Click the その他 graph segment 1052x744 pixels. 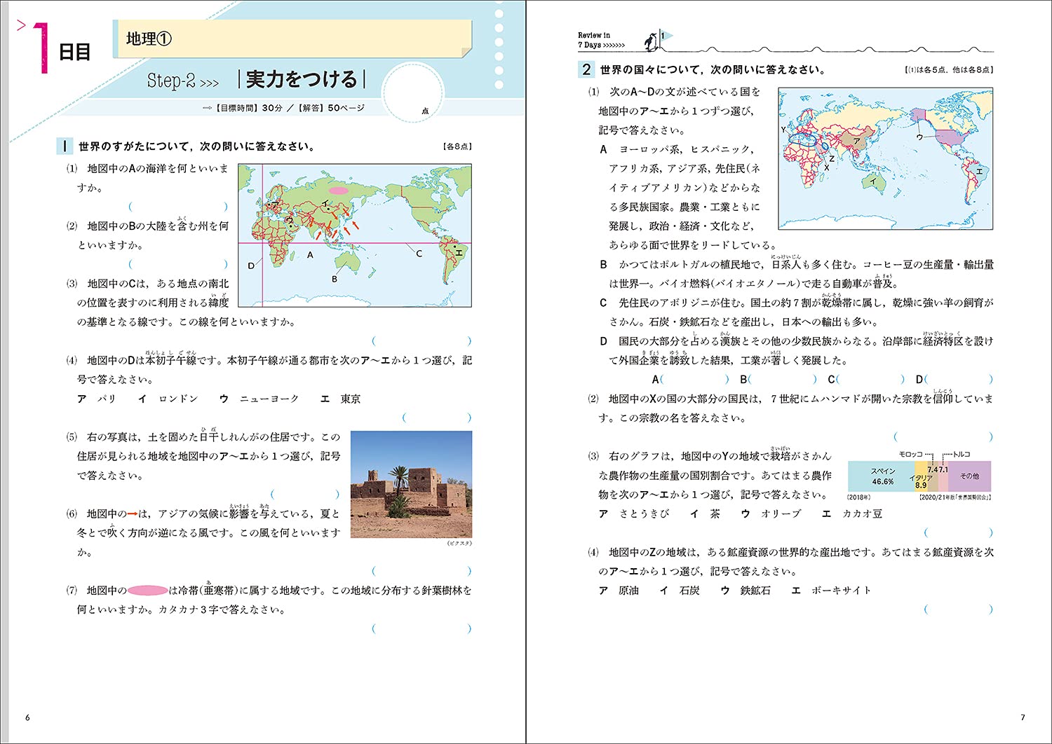[x=969, y=476]
